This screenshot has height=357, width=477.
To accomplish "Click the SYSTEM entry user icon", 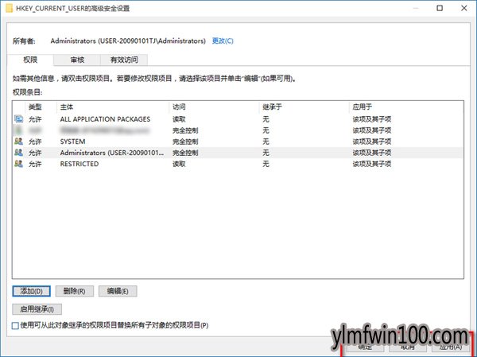I will coord(18,142).
